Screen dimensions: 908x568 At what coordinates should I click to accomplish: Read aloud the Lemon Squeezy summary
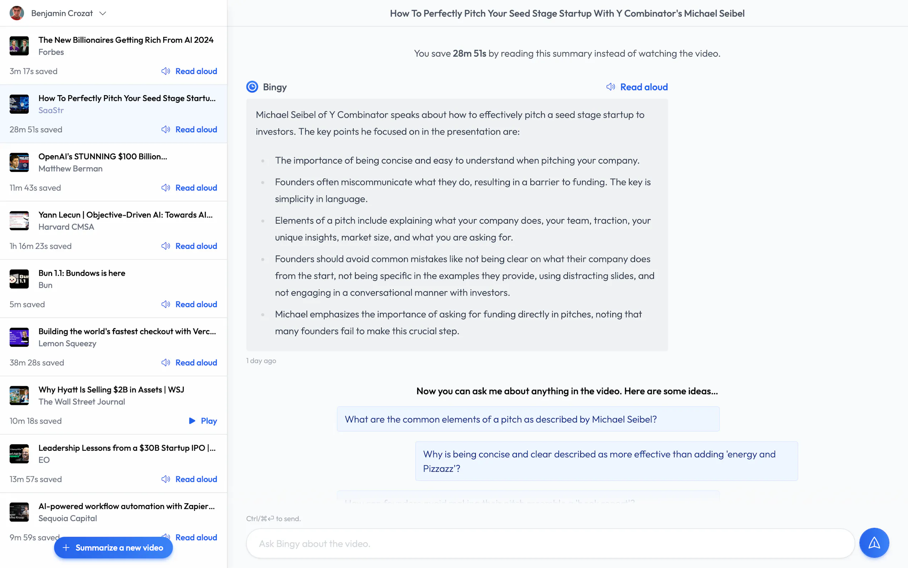click(196, 363)
